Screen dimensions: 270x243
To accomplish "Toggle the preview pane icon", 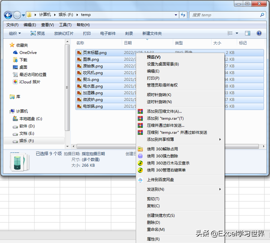I will pos(248,33).
